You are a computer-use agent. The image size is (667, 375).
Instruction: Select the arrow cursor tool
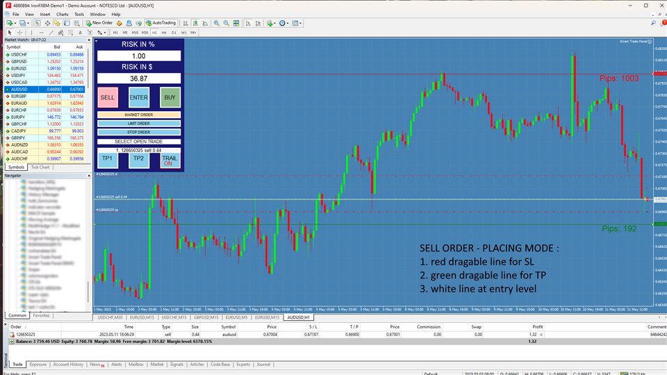9,33
